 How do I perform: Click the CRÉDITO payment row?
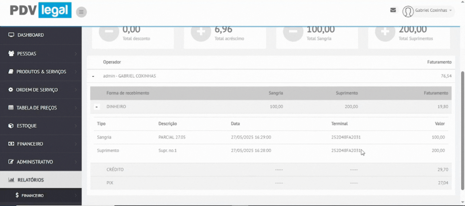pyautogui.click(x=115, y=169)
